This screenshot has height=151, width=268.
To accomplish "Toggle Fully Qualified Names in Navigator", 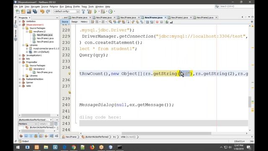I will (46, 136).
